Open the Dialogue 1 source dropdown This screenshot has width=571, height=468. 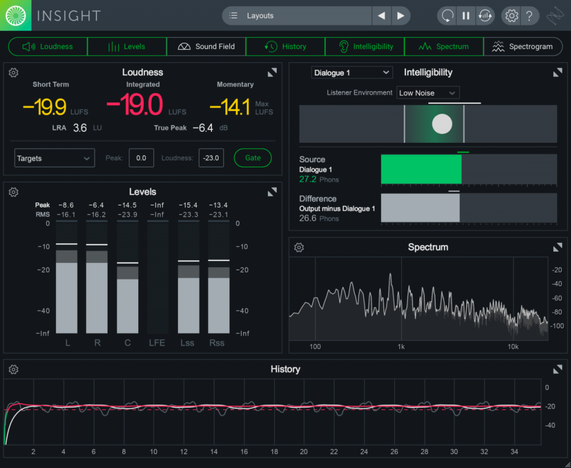point(351,73)
